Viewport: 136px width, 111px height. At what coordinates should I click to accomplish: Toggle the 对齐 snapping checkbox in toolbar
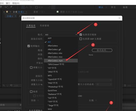click(x=36, y=7)
